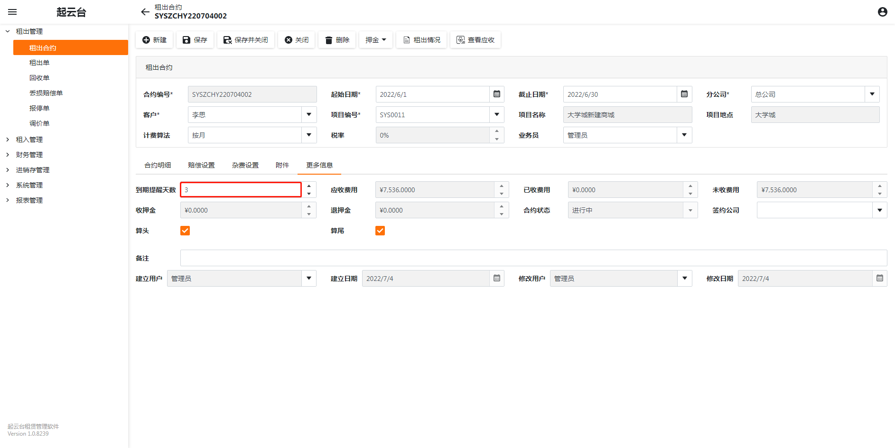Screen dimensions: 895x448
Task: Click the 签约公司 input field
Action: 814,210
